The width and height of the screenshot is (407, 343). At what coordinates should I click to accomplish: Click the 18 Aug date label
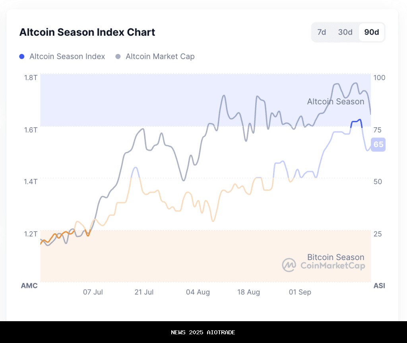(x=249, y=292)
